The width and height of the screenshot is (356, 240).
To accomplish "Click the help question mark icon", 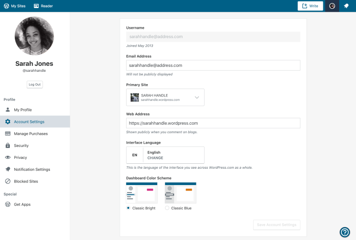I will click(x=345, y=232).
